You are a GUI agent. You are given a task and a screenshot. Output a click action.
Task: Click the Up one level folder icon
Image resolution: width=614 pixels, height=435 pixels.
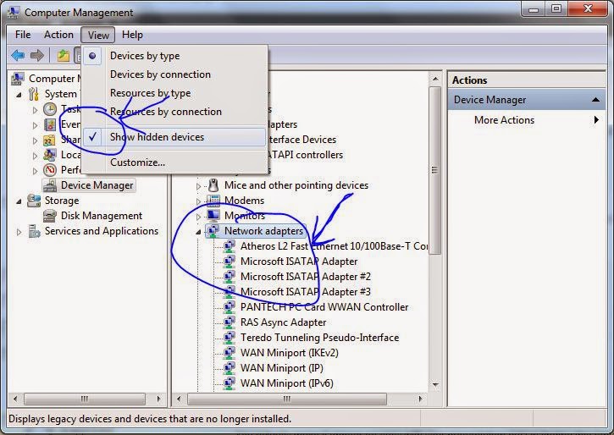(64, 56)
